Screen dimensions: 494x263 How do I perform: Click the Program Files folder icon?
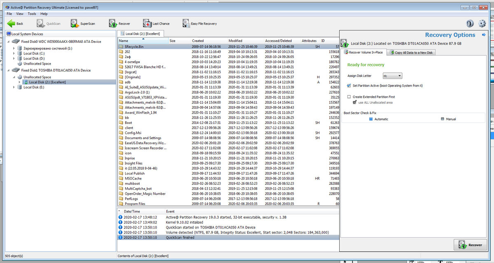121,204
